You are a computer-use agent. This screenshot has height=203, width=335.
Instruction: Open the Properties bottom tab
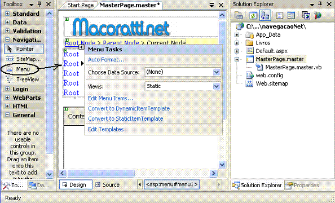point(303,186)
